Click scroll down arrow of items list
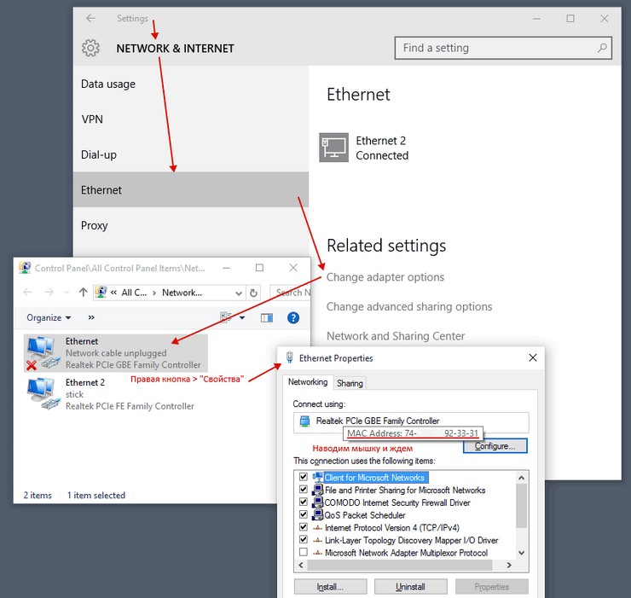Image resolution: width=631 pixels, height=598 pixels. (x=521, y=553)
